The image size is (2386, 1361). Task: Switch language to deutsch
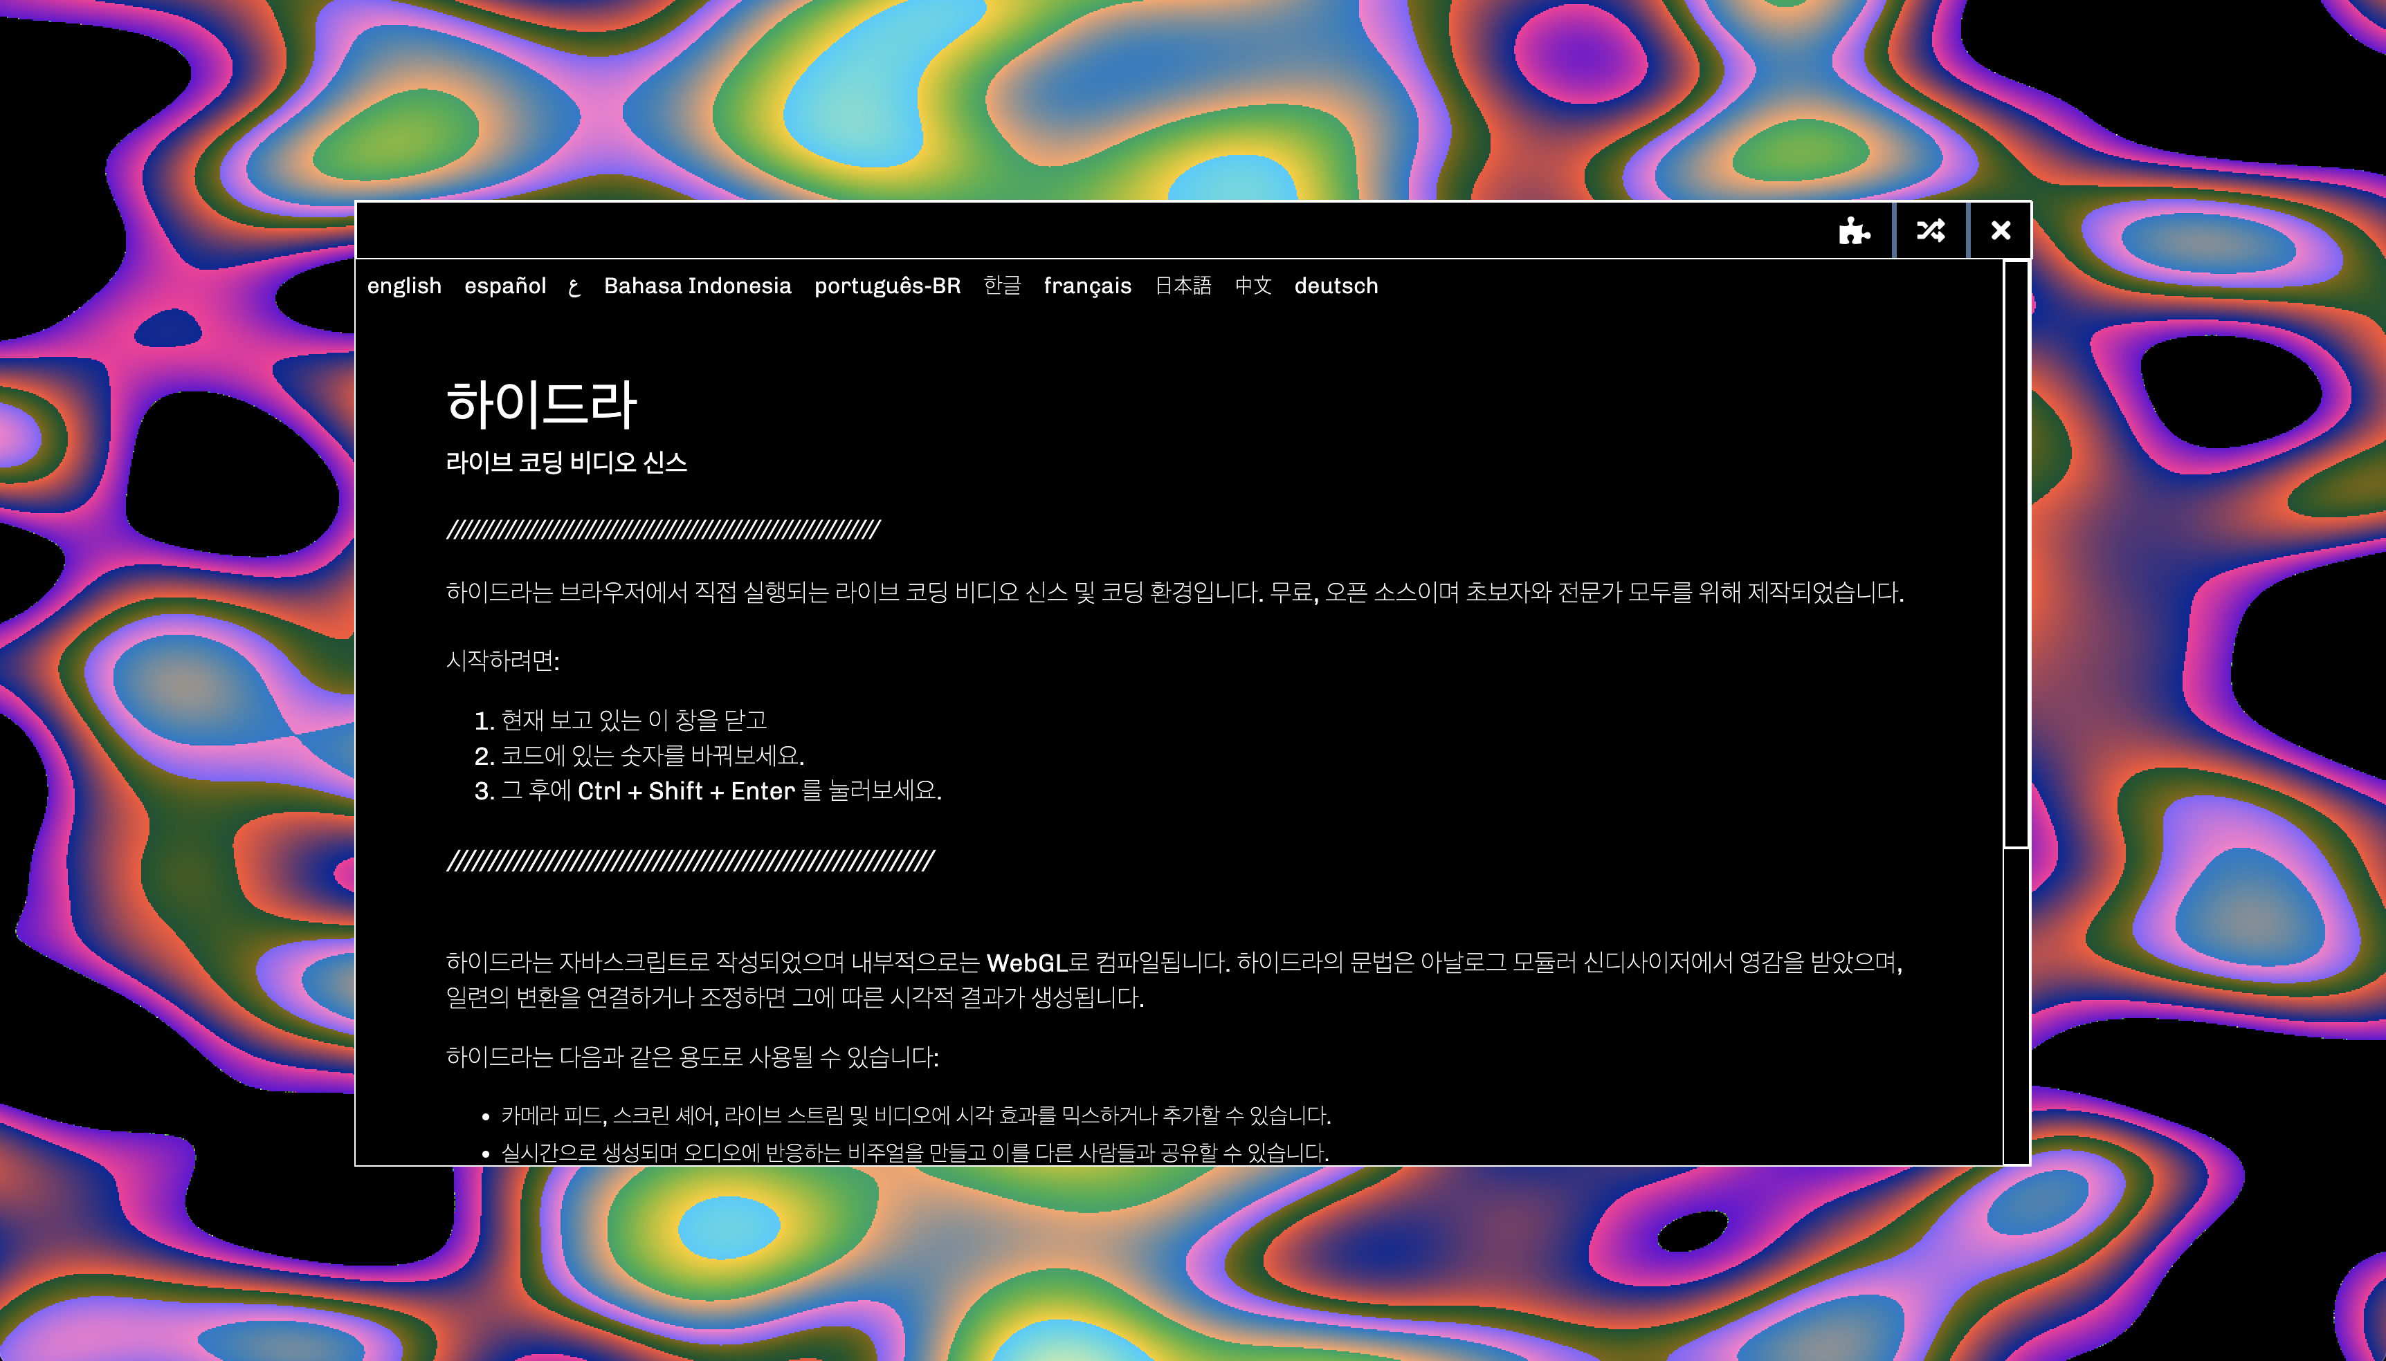[x=1336, y=286]
